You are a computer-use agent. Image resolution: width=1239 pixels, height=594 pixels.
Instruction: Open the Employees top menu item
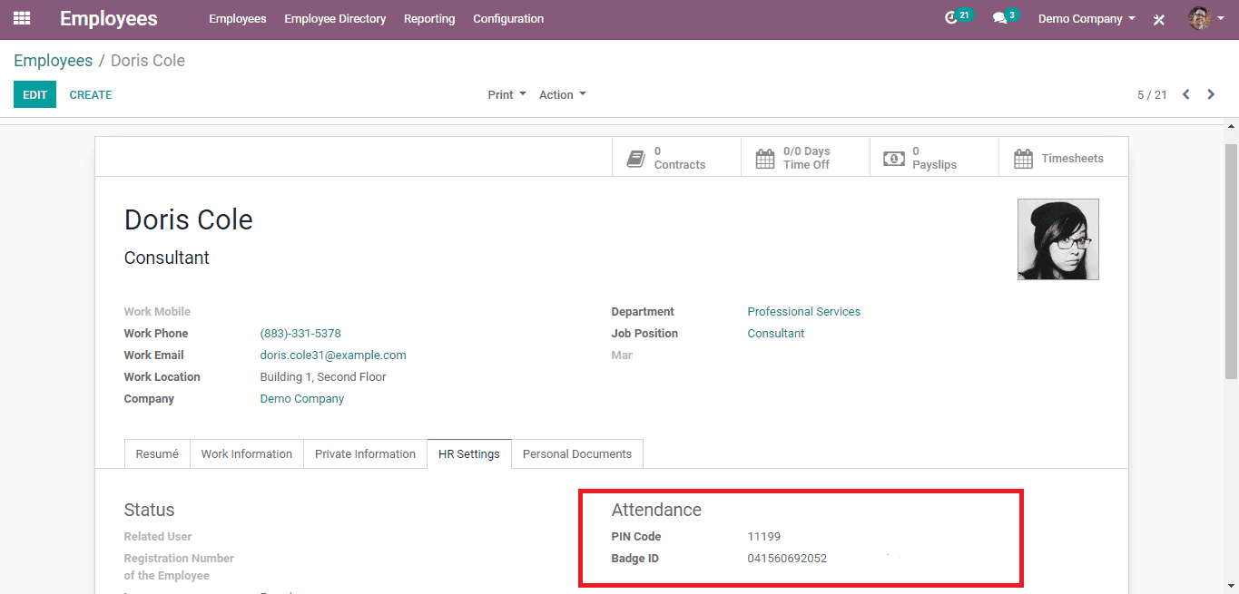tap(238, 18)
